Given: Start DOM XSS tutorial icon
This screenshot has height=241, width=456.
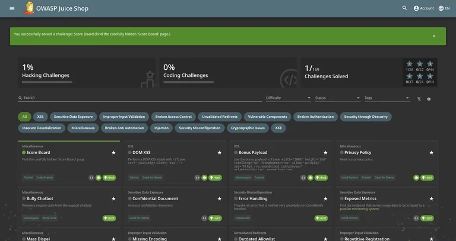Looking at the screenshot, I should click(x=204, y=178).
